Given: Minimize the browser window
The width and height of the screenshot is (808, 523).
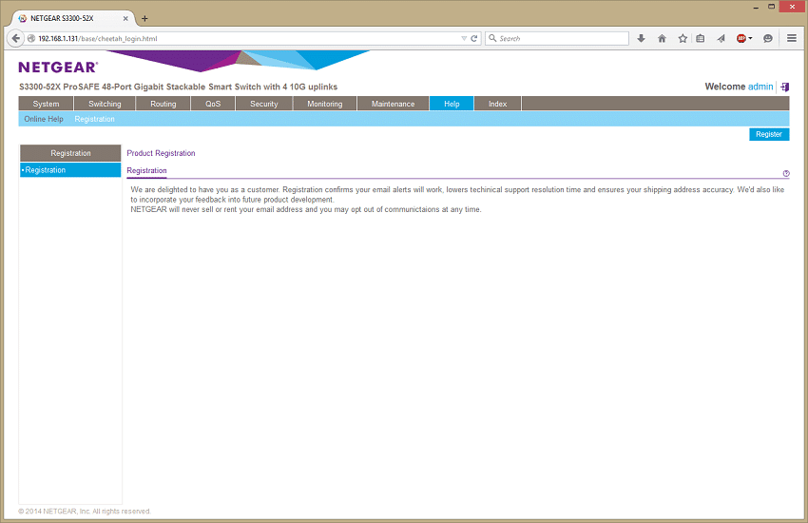Looking at the screenshot, I should pyautogui.click(x=756, y=8).
